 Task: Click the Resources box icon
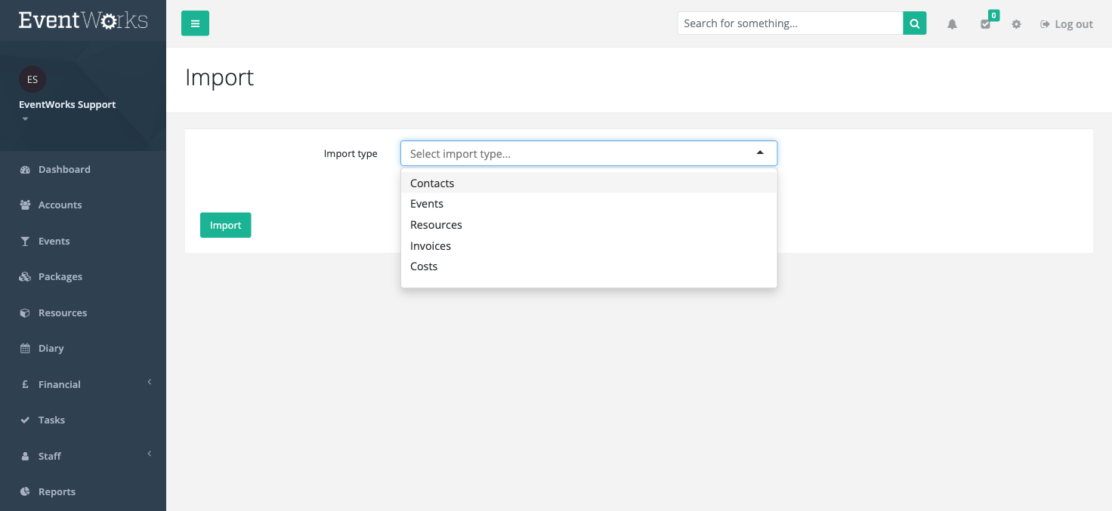pyautogui.click(x=25, y=313)
